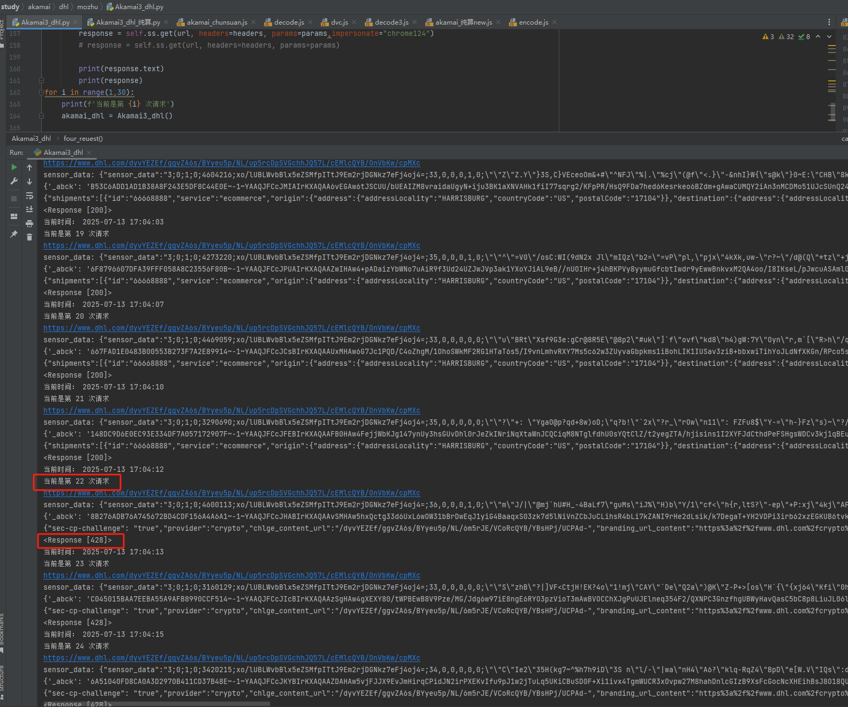Screen dimensions: 848x707
Task: Click 'akamai' in the navigation breadcrumb
Action: coord(39,6)
